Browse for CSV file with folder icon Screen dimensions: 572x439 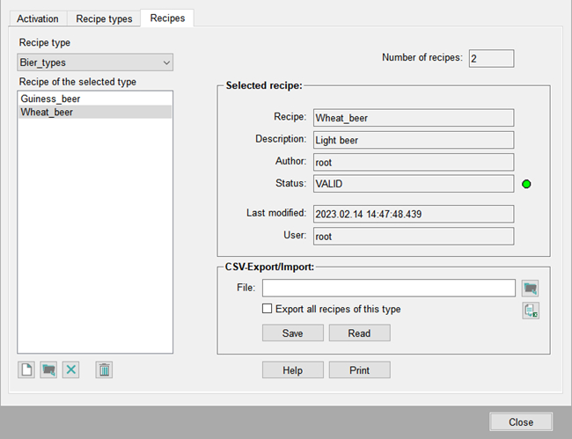click(x=530, y=288)
